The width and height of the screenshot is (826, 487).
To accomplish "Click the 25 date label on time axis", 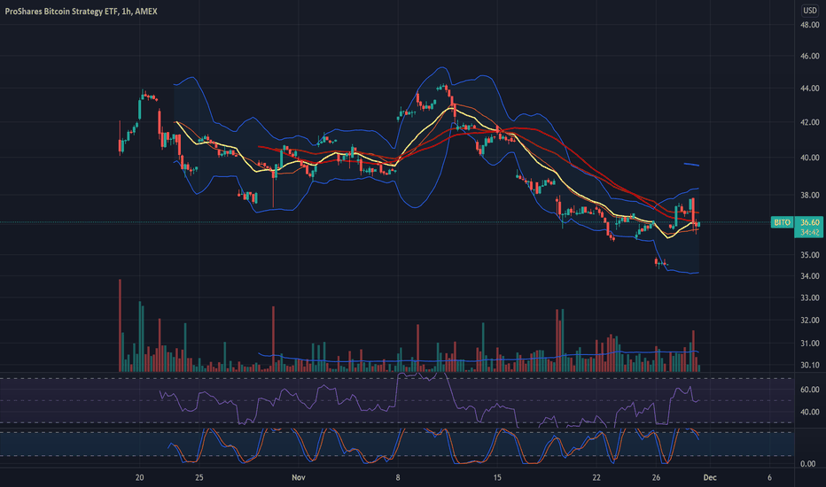I will 199,477.
